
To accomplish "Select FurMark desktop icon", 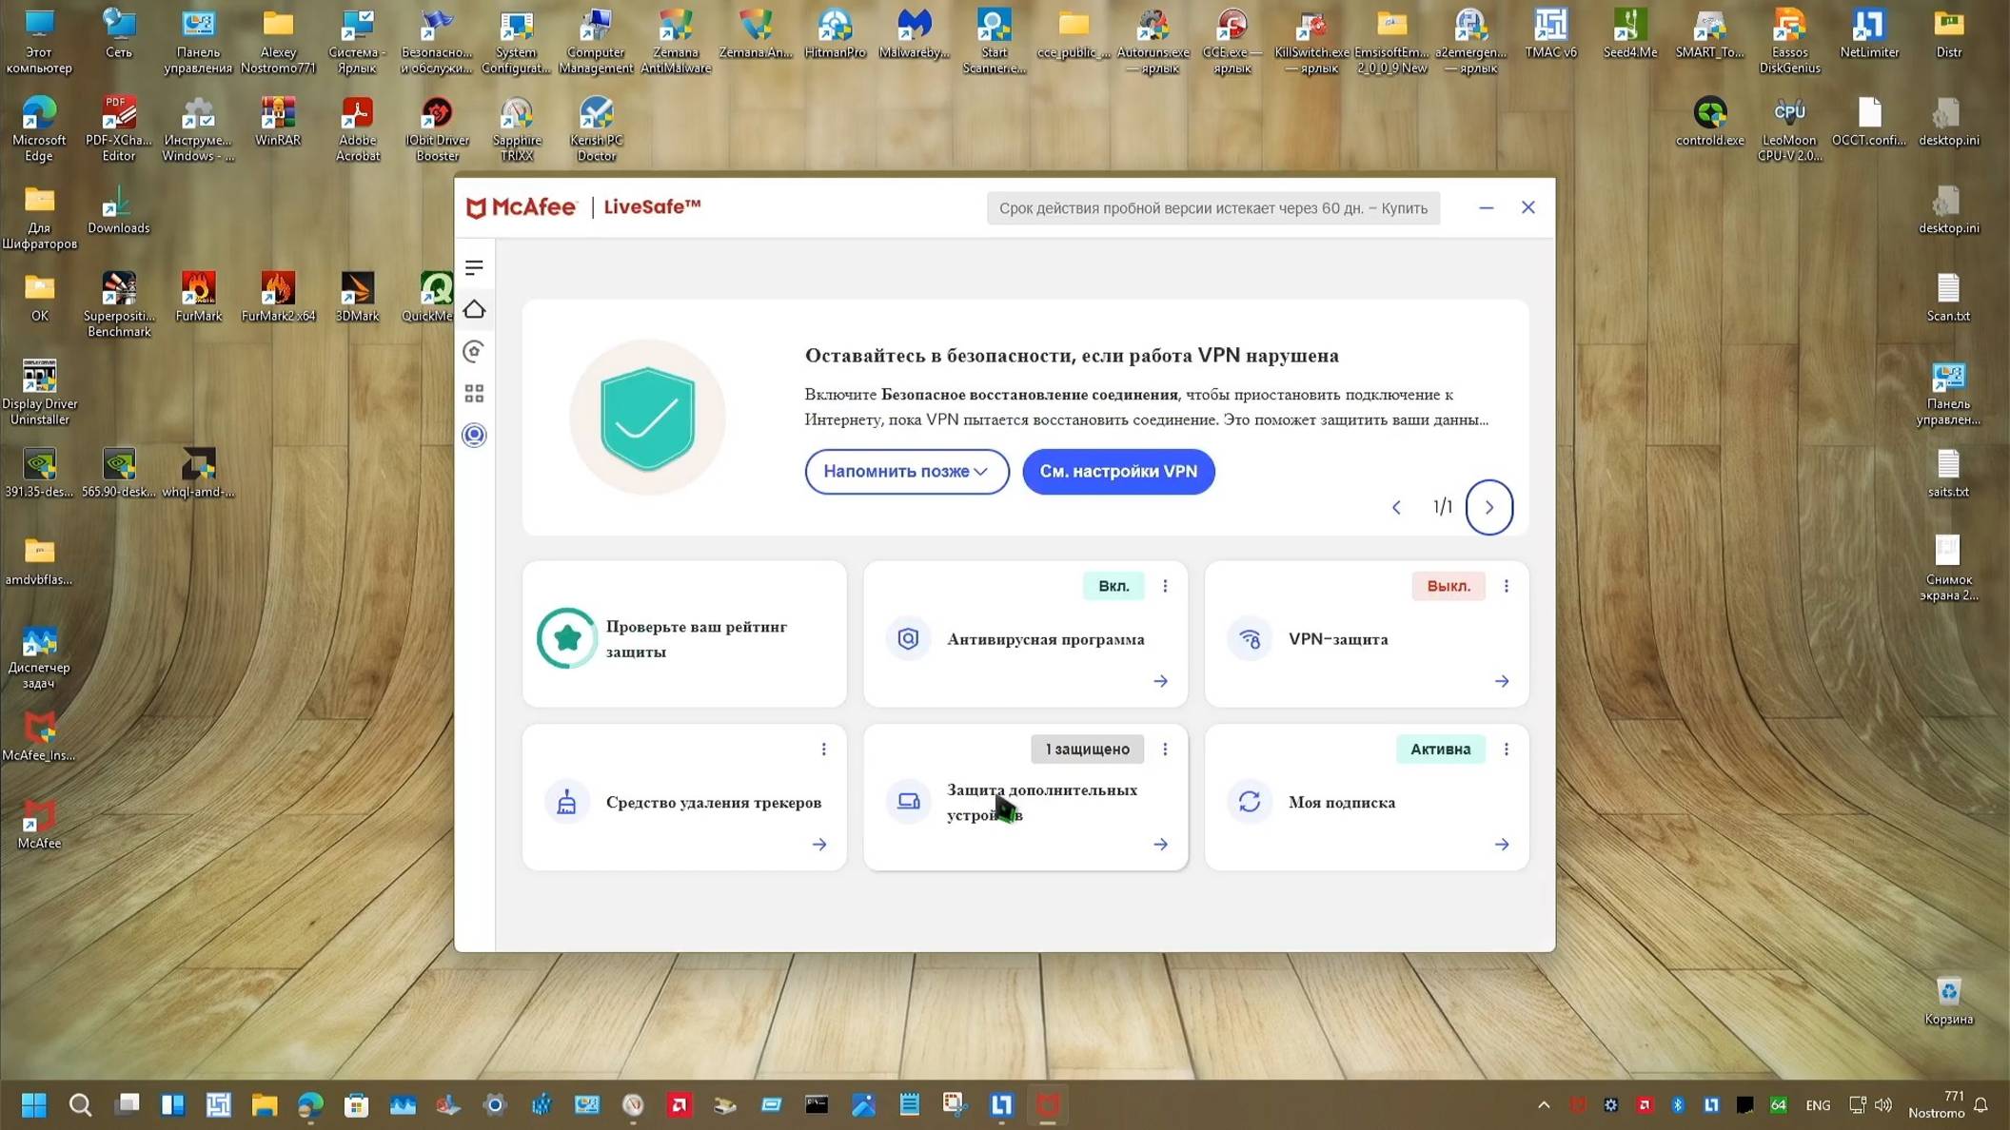I will point(198,298).
